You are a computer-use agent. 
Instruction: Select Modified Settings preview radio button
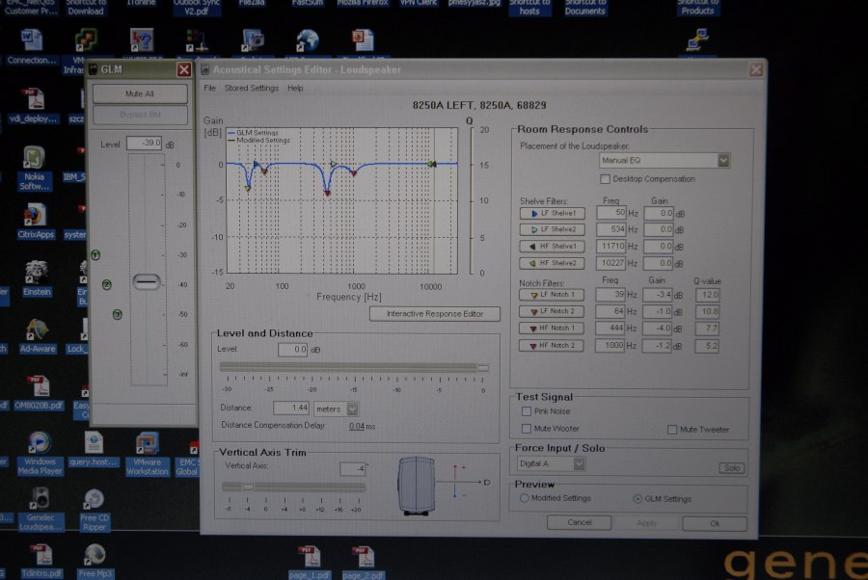click(524, 498)
